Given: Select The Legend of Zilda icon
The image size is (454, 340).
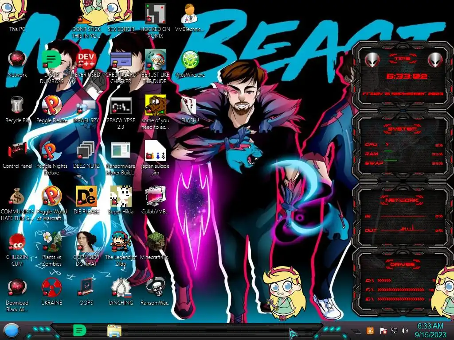Looking at the screenshot, I should (x=121, y=249).
